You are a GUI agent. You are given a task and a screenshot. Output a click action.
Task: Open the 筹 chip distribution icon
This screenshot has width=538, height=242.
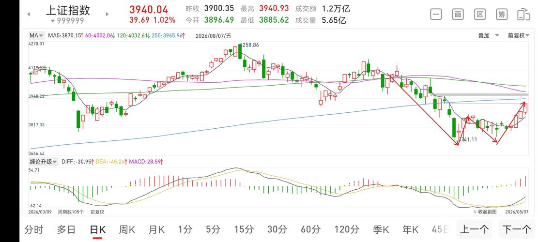pyautogui.click(x=502, y=15)
